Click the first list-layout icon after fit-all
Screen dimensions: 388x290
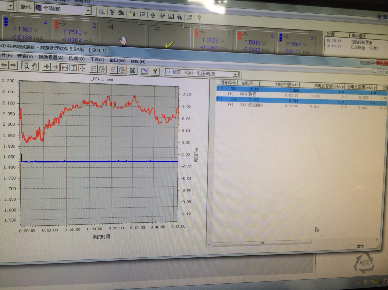click(x=94, y=68)
